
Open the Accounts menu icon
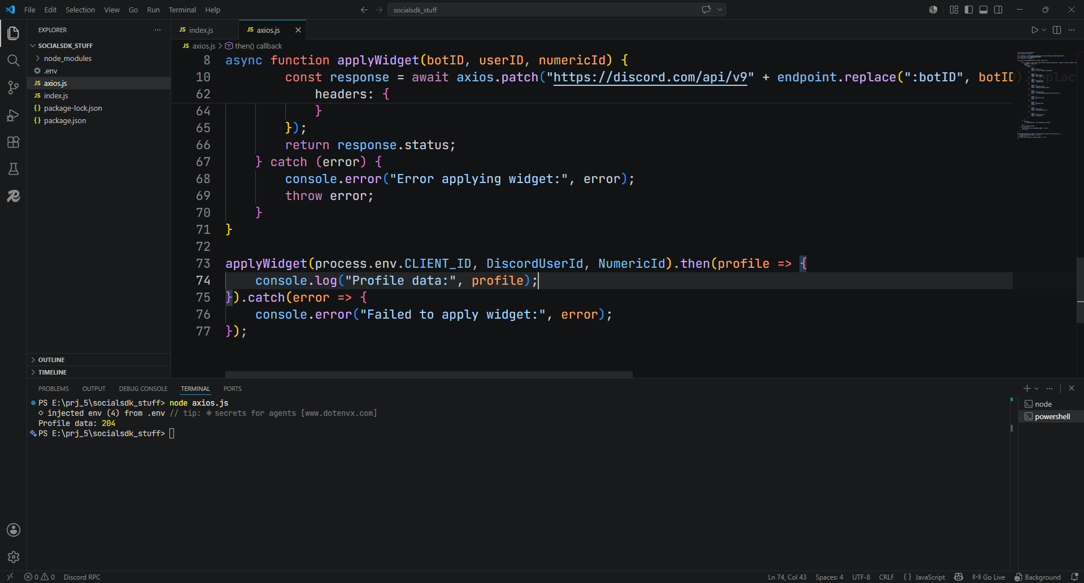pyautogui.click(x=14, y=530)
